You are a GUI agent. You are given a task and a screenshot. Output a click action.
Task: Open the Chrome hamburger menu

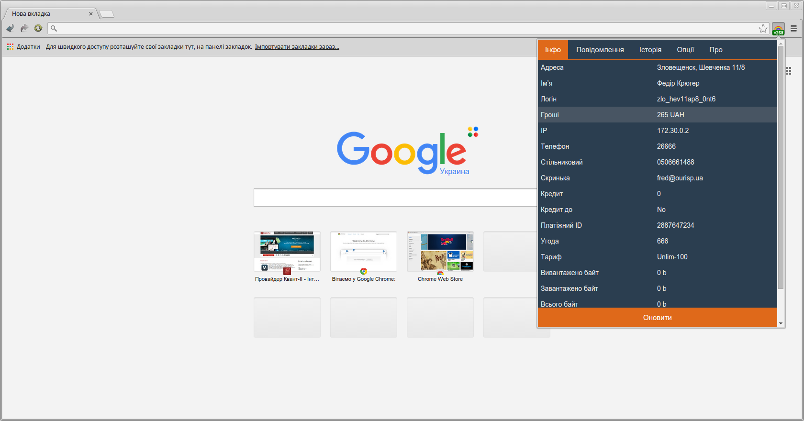793,29
